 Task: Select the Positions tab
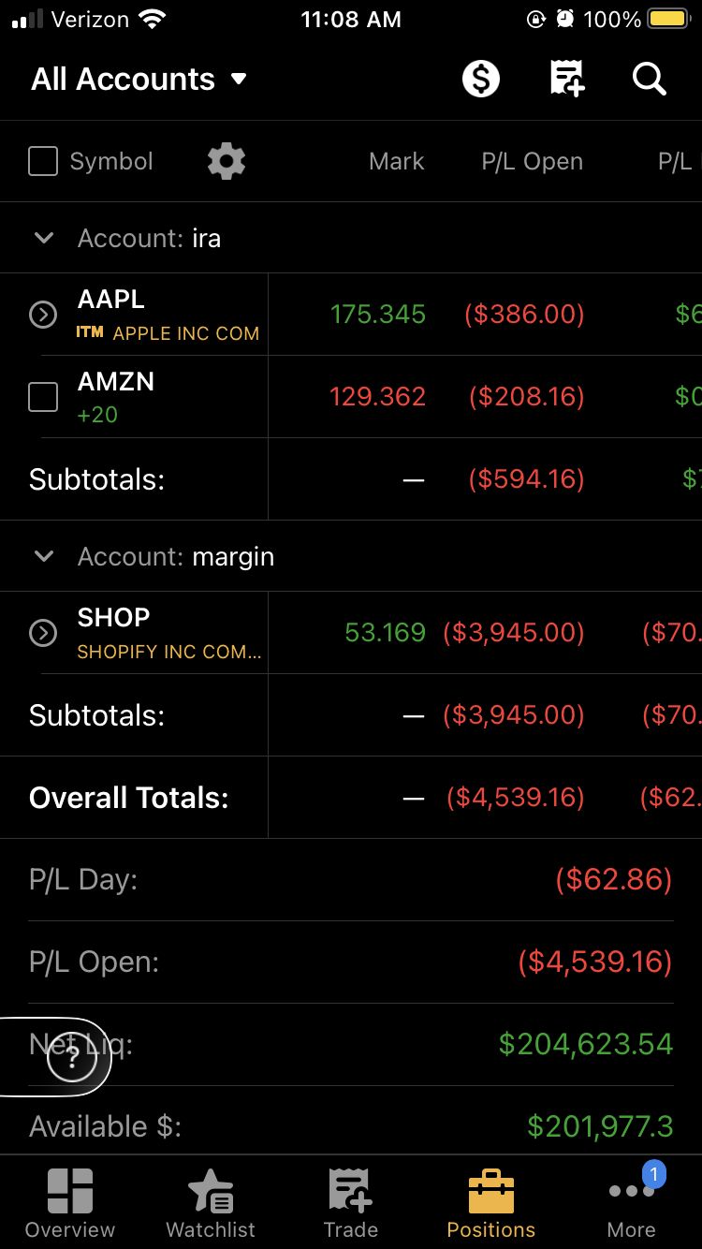click(491, 1203)
